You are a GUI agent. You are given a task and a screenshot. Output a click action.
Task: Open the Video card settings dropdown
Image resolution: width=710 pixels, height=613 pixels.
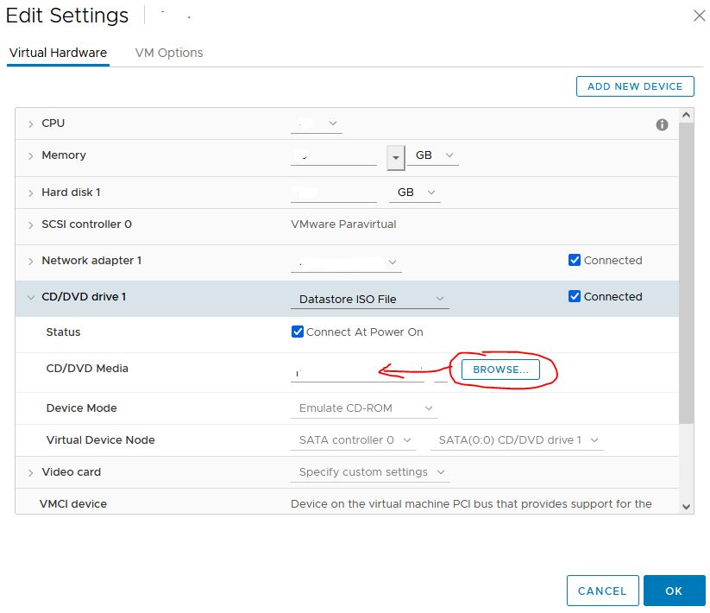(370, 472)
